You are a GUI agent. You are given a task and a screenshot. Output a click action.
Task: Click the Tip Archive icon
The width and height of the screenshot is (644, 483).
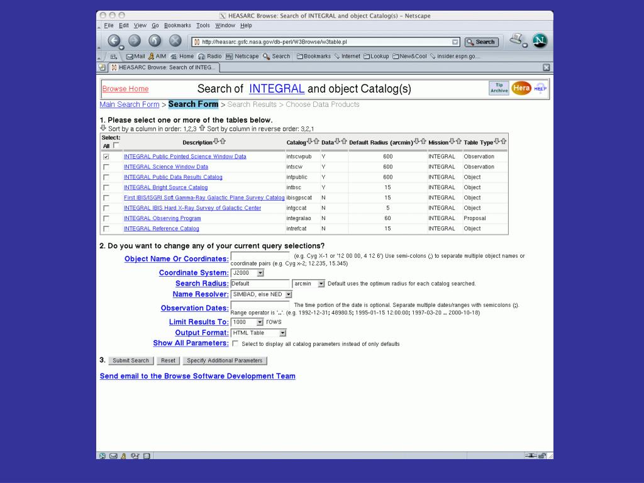pos(499,88)
